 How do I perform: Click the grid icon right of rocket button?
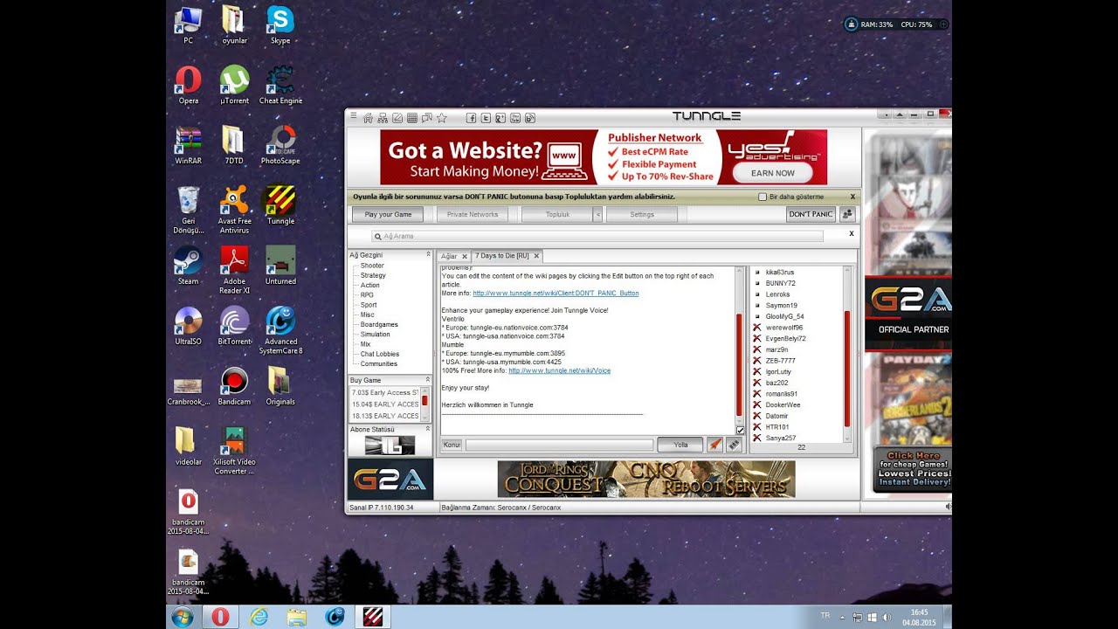coord(734,445)
